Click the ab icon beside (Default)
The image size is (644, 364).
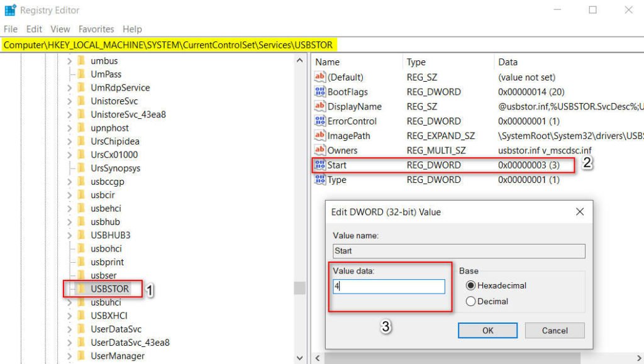[x=321, y=77]
